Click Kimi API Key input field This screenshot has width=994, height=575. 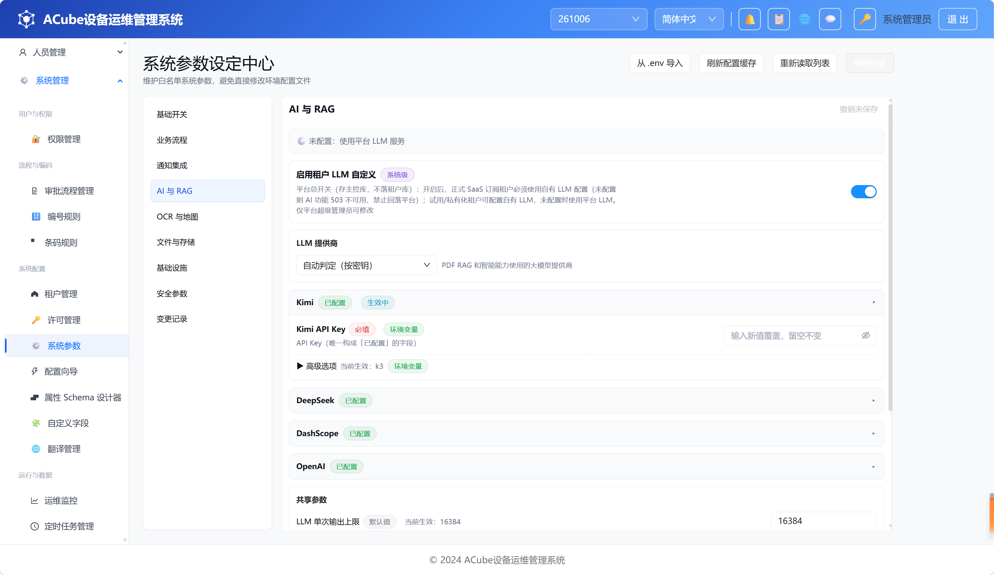tap(800, 335)
